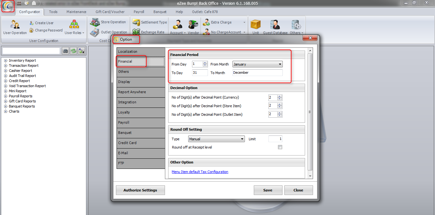This screenshot has width=435, height=215.
Task: Open Exchange Rate
Action: (x=148, y=32)
